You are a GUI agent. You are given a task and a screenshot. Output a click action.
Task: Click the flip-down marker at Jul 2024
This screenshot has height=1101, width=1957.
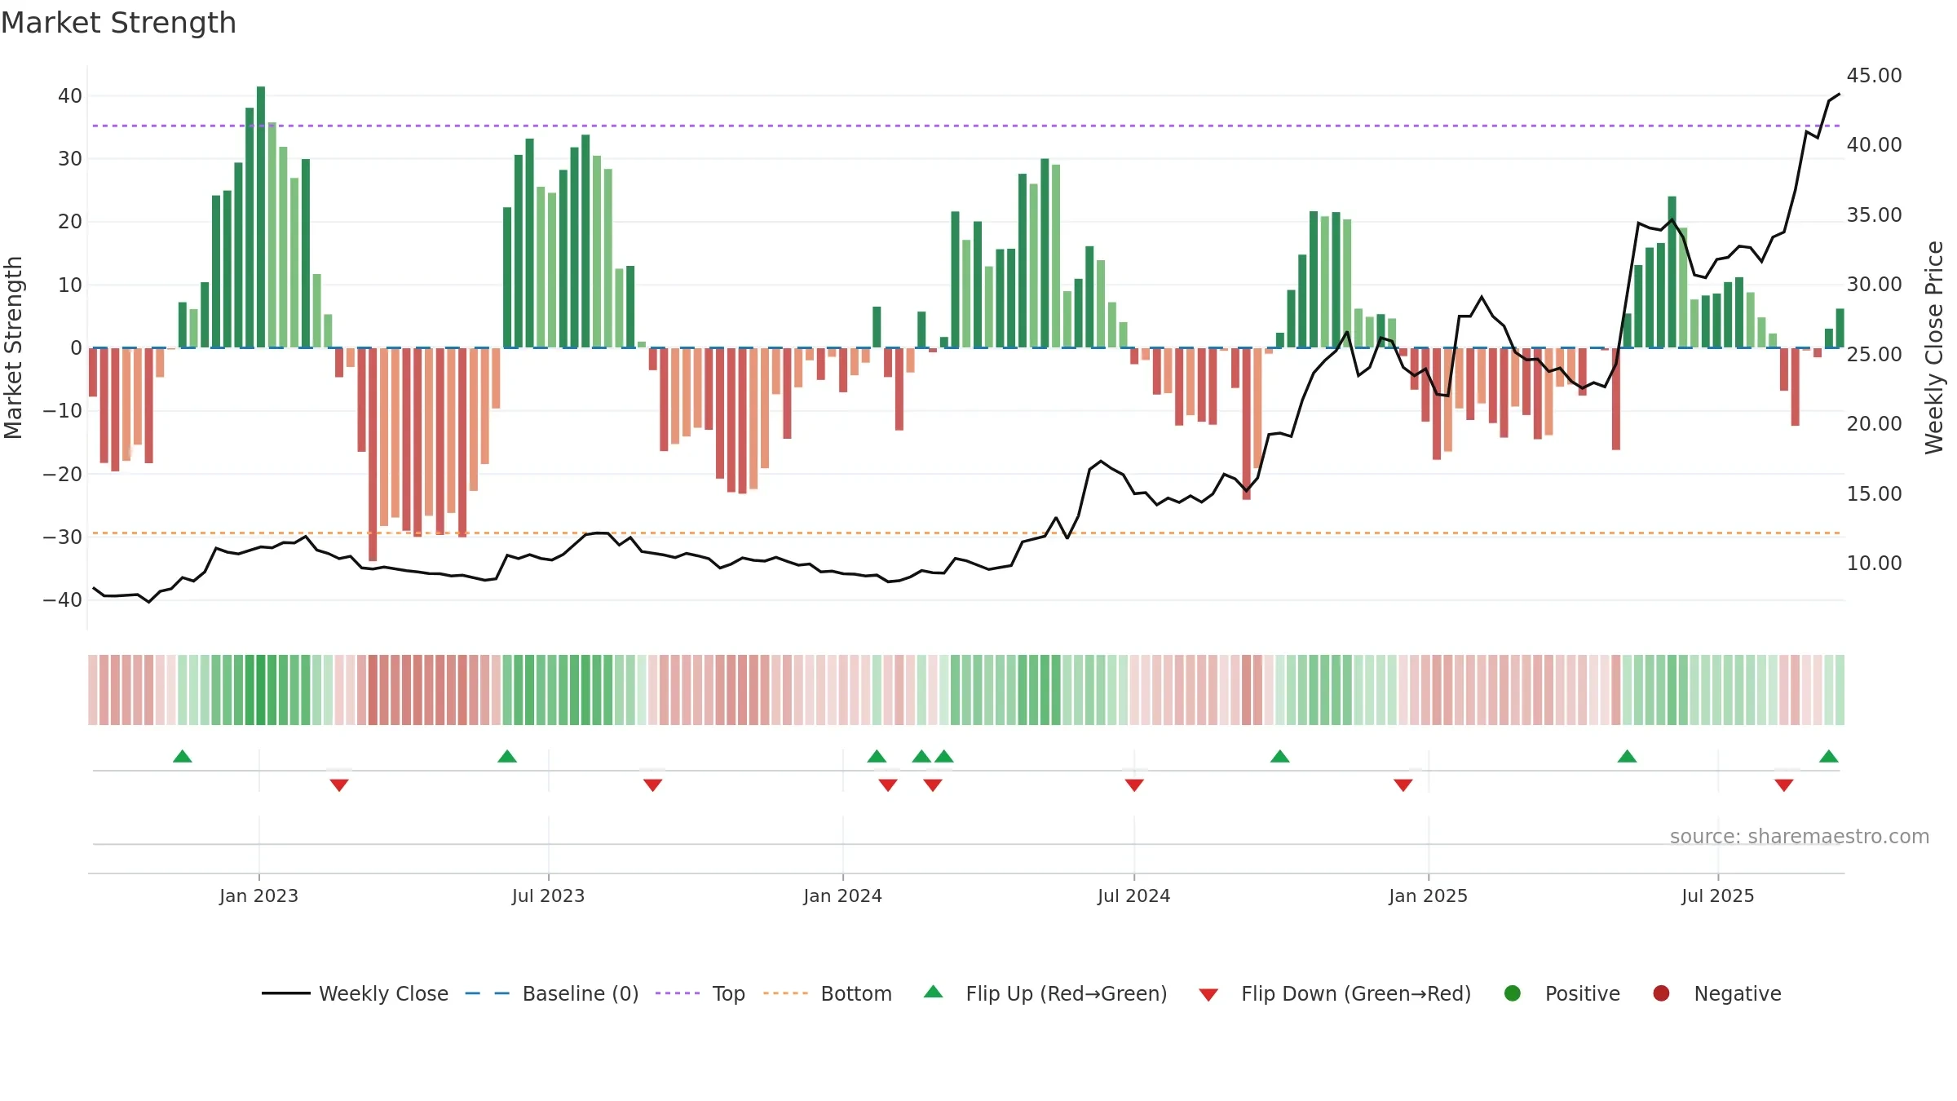pos(1134,785)
